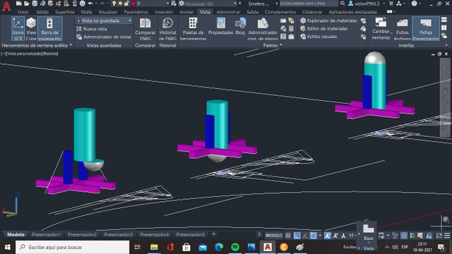
Task: Open the AutoCAD application menu logo
Action: click(6, 6)
